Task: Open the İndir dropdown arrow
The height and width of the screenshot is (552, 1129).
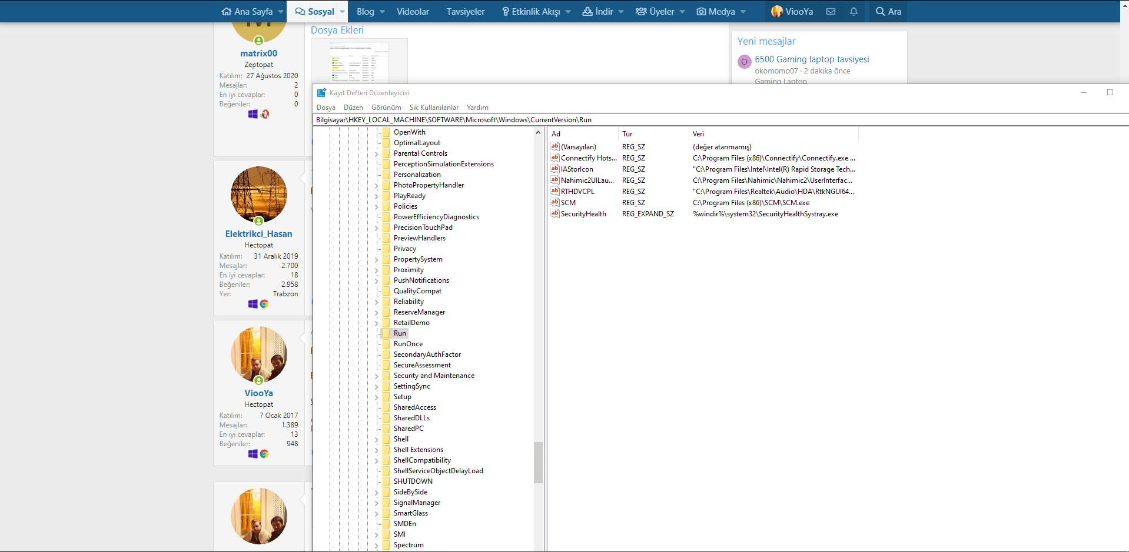Action: [x=621, y=12]
